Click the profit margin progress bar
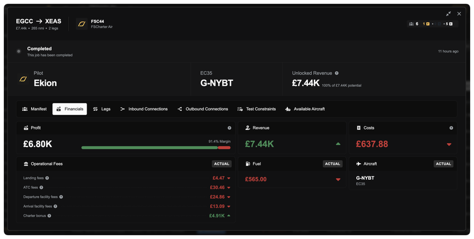The image size is (474, 239). [156, 148]
